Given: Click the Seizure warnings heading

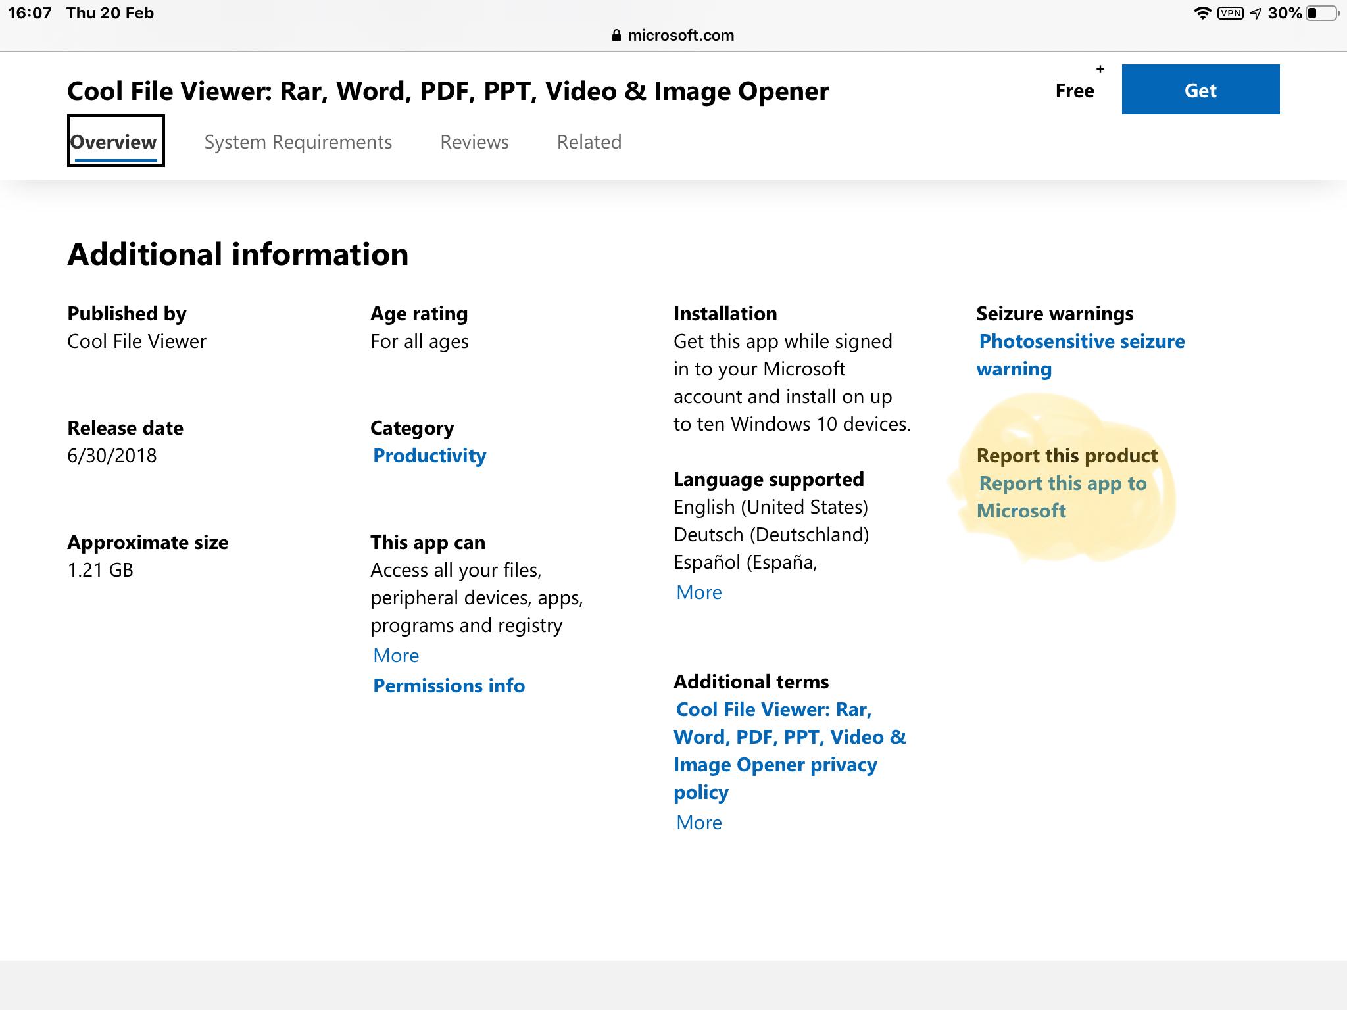Looking at the screenshot, I should [x=1055, y=314].
